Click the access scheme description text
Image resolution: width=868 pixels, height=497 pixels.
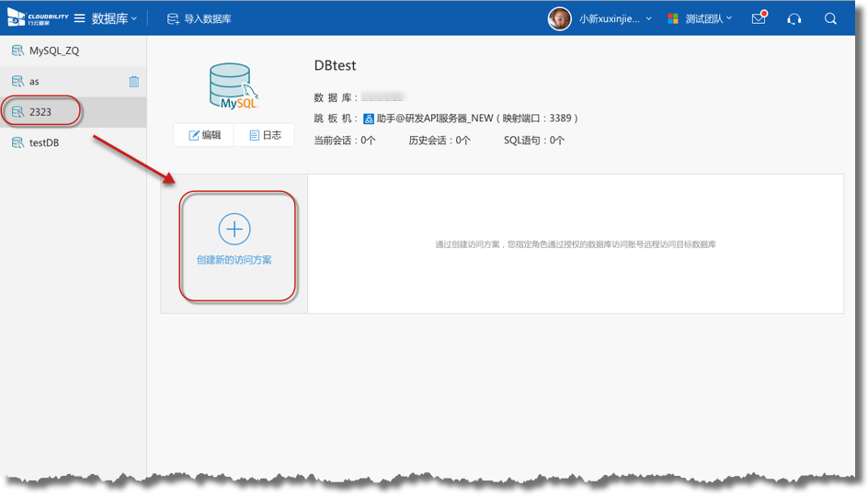coord(576,244)
